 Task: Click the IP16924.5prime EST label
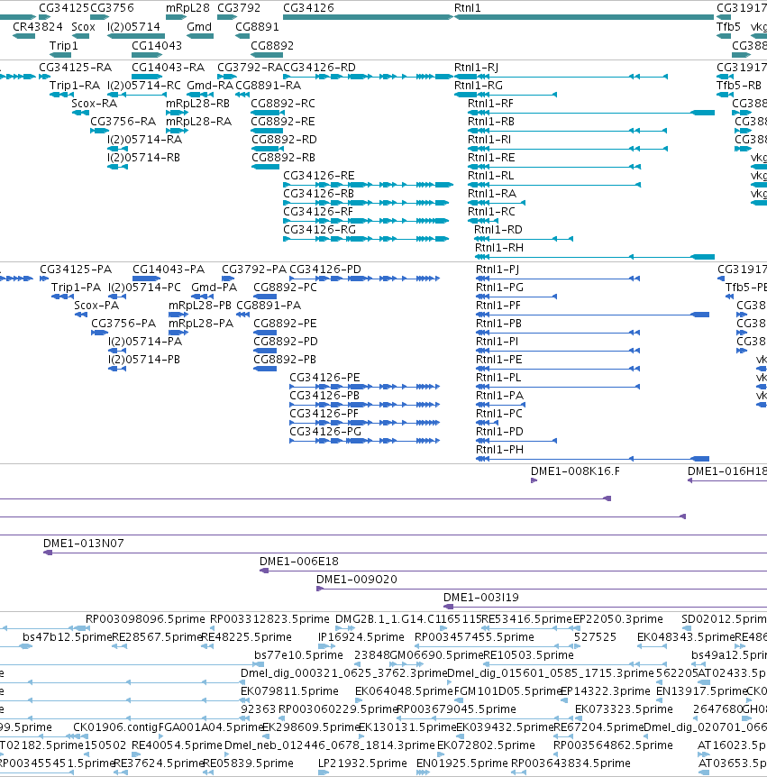tap(361, 636)
